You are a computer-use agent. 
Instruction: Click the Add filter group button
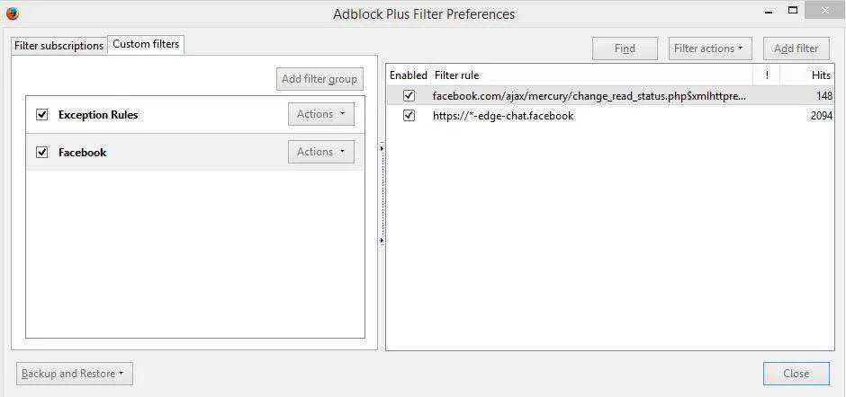319,79
